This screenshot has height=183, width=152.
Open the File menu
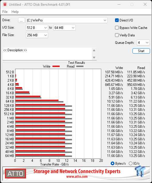click(x=5, y=12)
